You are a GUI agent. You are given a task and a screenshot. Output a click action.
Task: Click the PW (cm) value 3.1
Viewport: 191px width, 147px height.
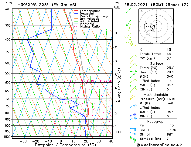[169, 58]
